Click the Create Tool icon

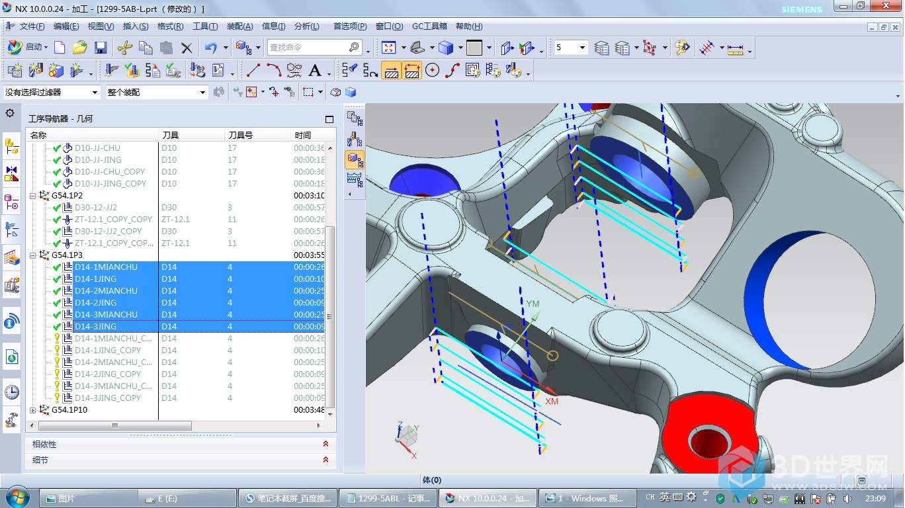point(36,70)
